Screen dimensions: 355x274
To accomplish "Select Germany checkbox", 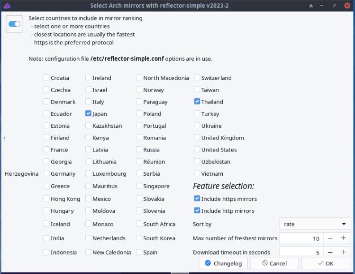I will (x=46, y=174).
